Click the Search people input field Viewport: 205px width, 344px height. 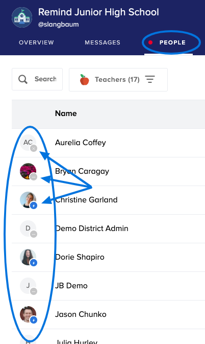pyautogui.click(x=37, y=79)
